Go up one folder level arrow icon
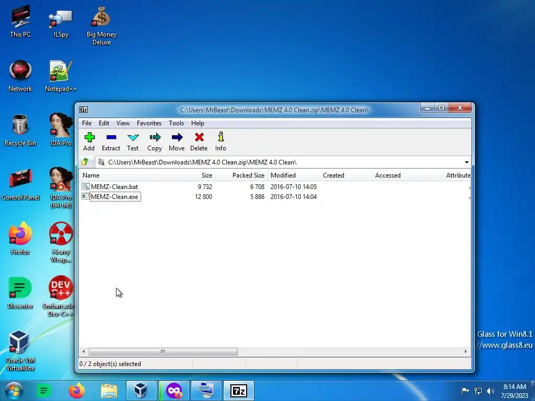 point(85,162)
